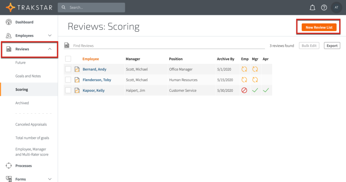Select the checkbox for Kapoor, Kelly
This screenshot has height=182, width=346.
(68, 90)
